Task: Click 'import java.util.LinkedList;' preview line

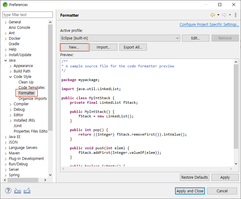Action: coord(91,89)
